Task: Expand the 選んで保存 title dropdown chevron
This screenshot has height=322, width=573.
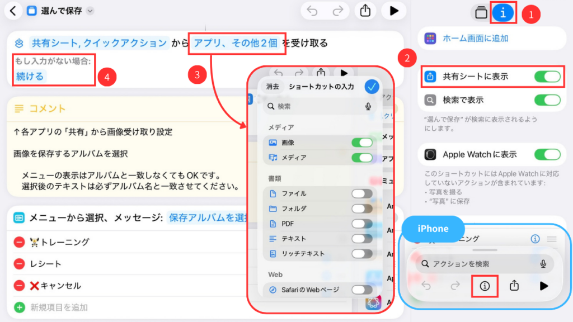Action: coord(91,11)
